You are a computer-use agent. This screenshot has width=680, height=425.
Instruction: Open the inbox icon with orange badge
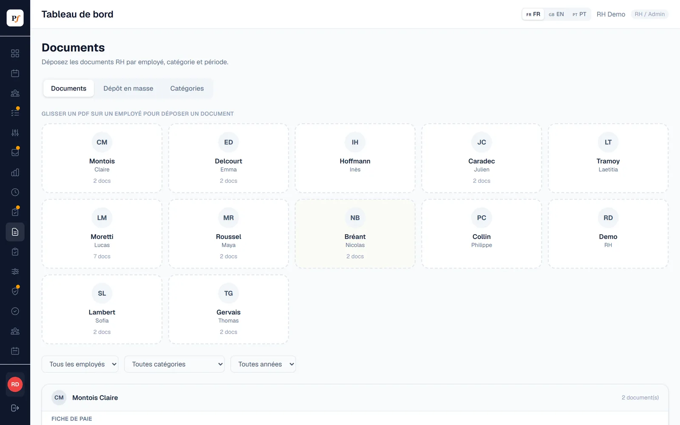[x=15, y=153]
